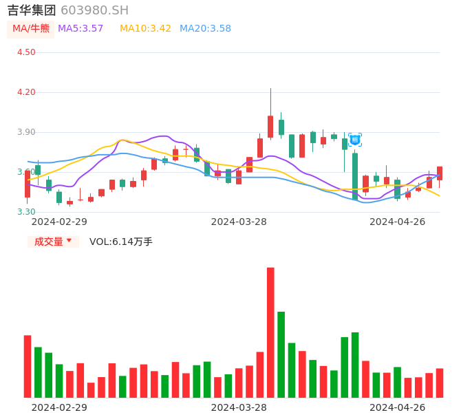Click the stock code 603980.SH
472x417 pixels.
(x=94, y=10)
